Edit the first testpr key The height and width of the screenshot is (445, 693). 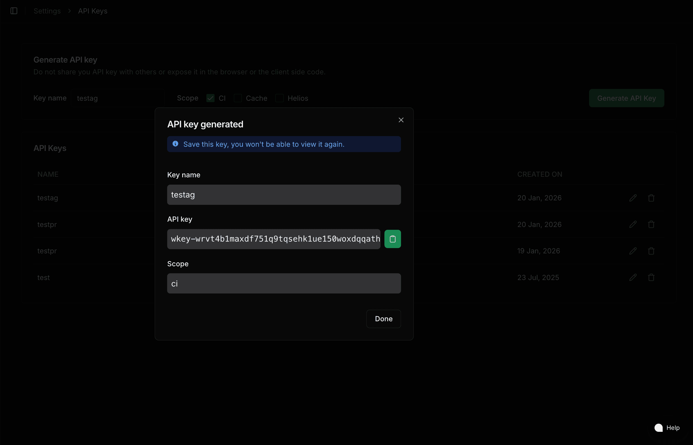click(x=633, y=224)
